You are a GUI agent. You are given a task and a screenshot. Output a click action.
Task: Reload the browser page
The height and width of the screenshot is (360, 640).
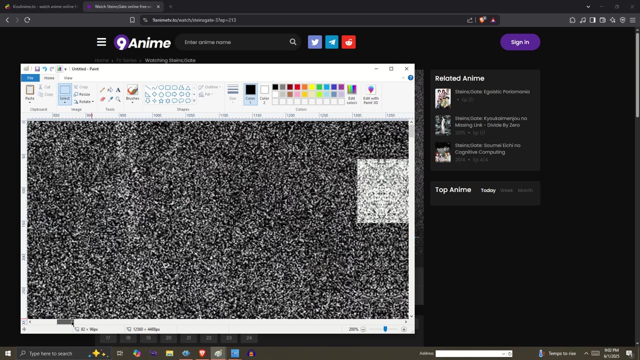[27, 20]
